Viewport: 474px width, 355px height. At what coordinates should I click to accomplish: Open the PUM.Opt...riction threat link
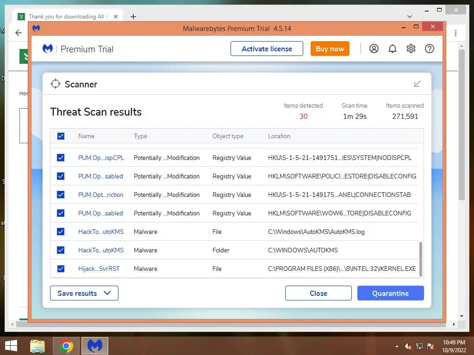(x=100, y=195)
